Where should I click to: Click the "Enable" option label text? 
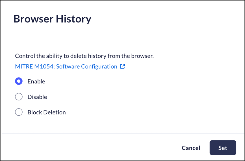click(x=36, y=81)
